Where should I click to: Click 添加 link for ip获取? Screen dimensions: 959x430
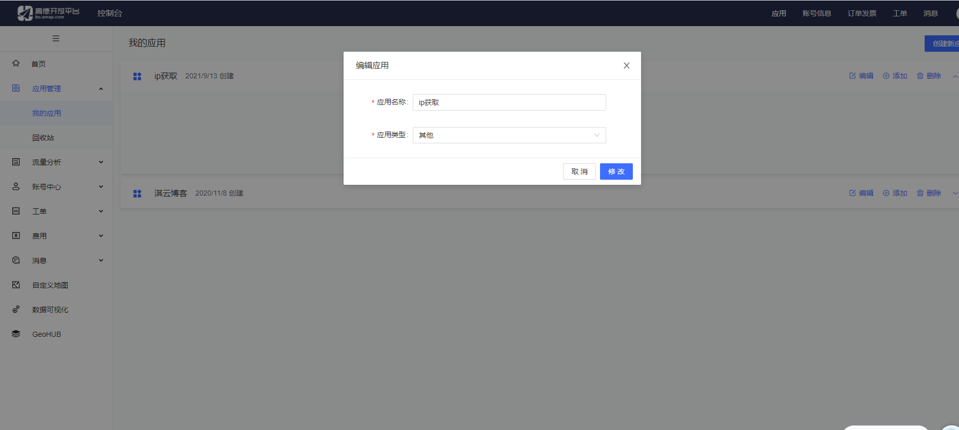click(x=900, y=76)
